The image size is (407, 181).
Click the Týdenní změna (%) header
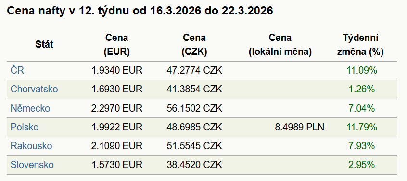(360, 45)
